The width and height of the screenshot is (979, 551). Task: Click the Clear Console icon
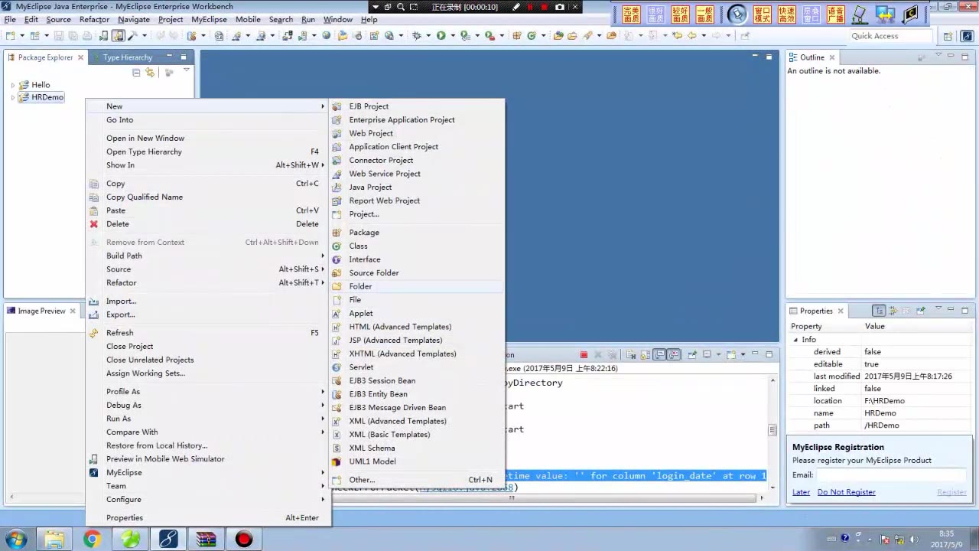(631, 354)
